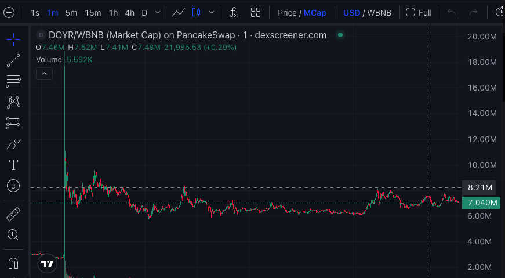Open the layout grid templates icon
Viewport: 505px width, 278px height.
pos(256,13)
